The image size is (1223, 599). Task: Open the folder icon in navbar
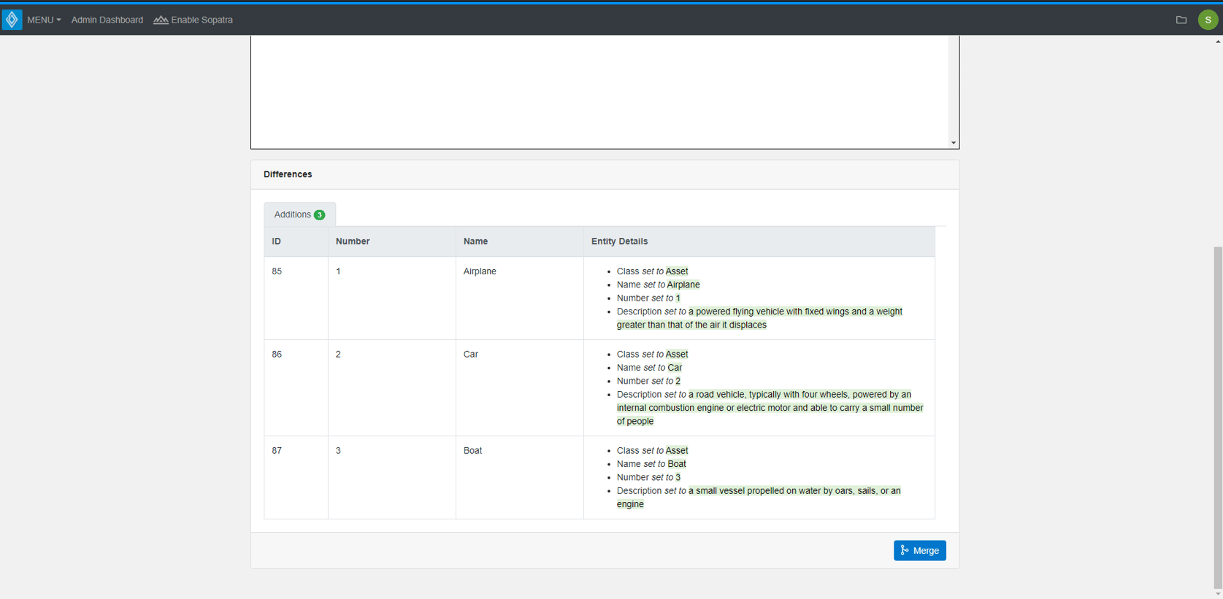coord(1181,20)
